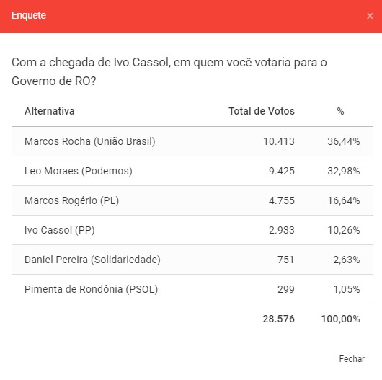Click the Enquete title in red header
The width and height of the screenshot is (382, 380).
[29, 15]
